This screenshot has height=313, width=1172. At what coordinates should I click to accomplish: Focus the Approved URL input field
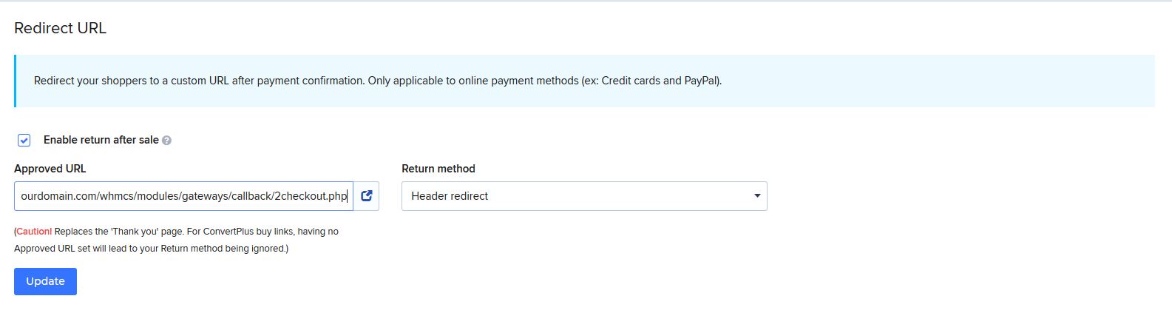click(183, 196)
